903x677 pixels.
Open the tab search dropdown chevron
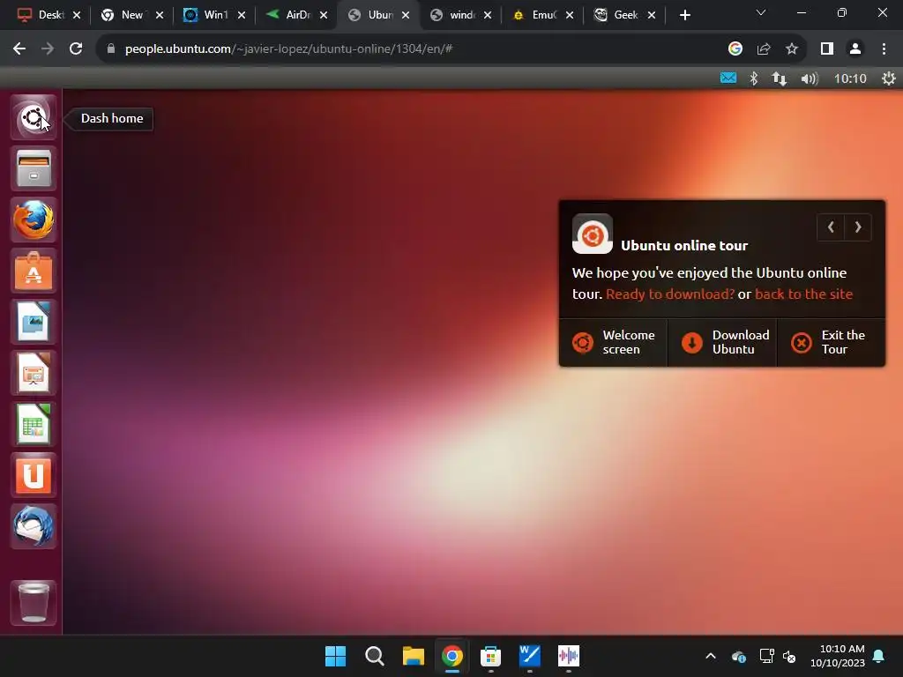[761, 12]
